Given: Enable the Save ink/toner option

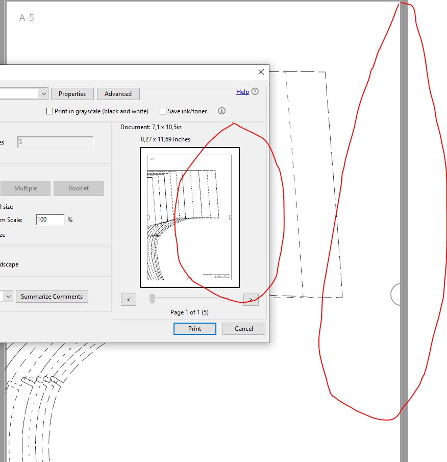Looking at the screenshot, I should coord(163,111).
